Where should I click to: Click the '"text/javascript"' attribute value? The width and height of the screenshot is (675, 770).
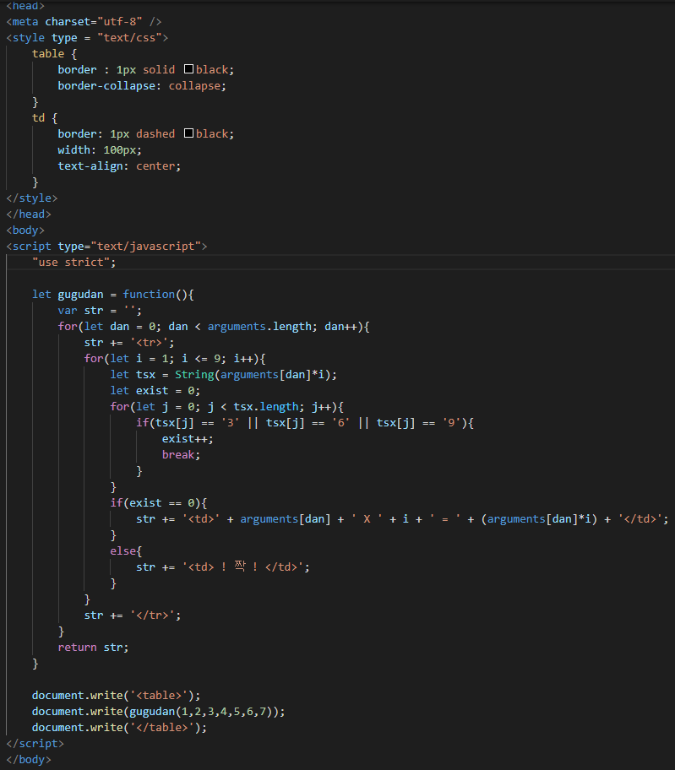pyautogui.click(x=146, y=246)
